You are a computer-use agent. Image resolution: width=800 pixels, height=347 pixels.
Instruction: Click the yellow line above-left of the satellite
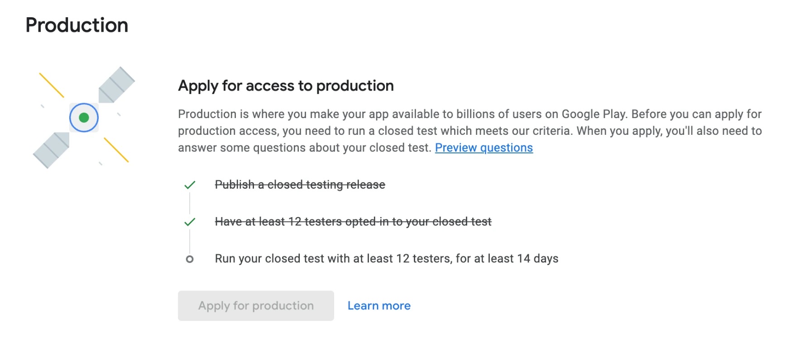[52, 85]
